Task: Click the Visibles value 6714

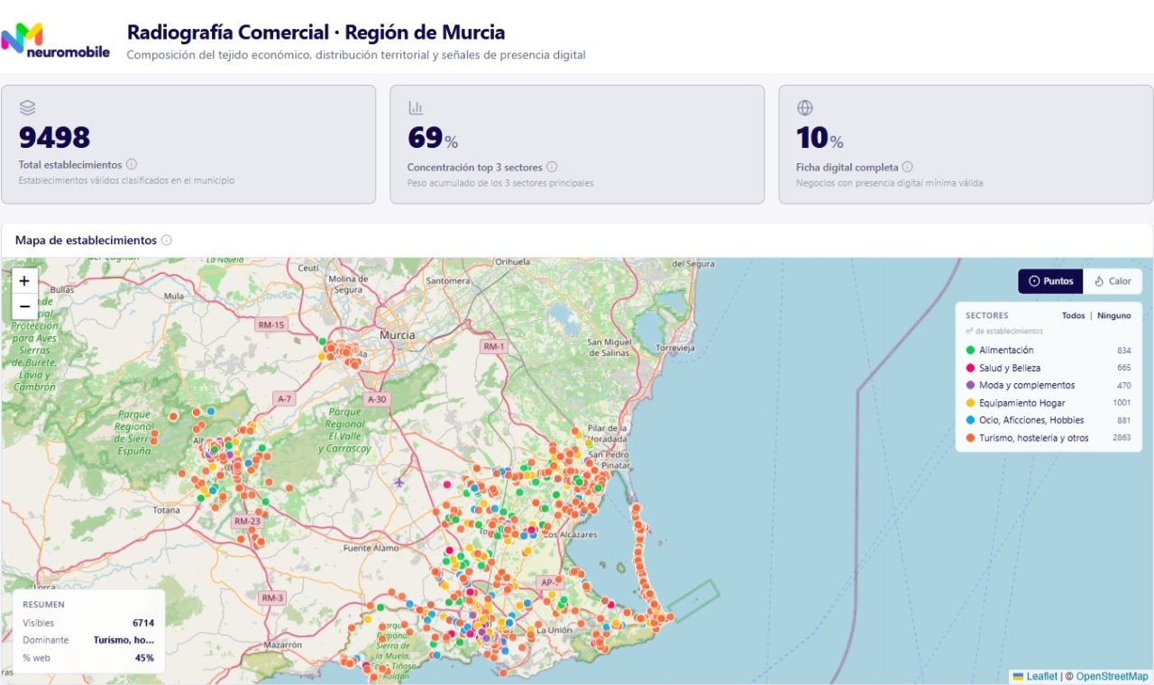Action: pos(143,623)
